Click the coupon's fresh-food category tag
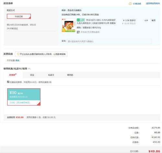The width and height of the screenshot is (162, 153). pyautogui.click(x=12, y=103)
